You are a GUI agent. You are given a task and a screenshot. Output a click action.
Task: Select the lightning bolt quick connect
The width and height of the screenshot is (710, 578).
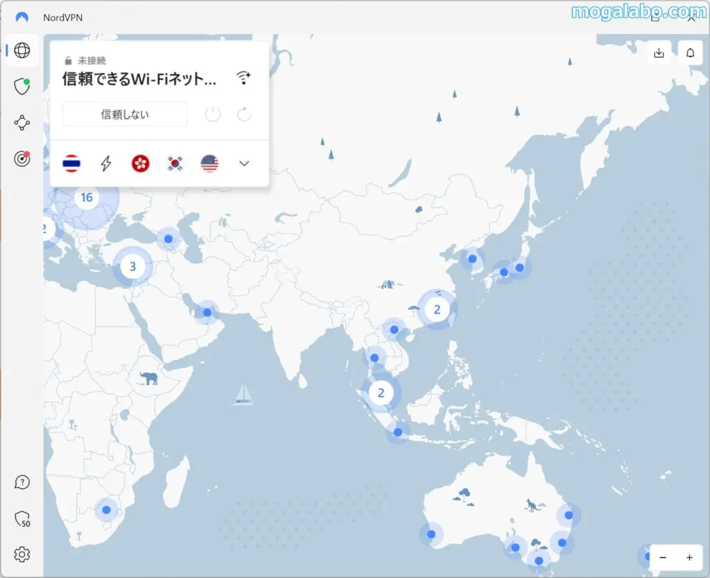pos(106,164)
